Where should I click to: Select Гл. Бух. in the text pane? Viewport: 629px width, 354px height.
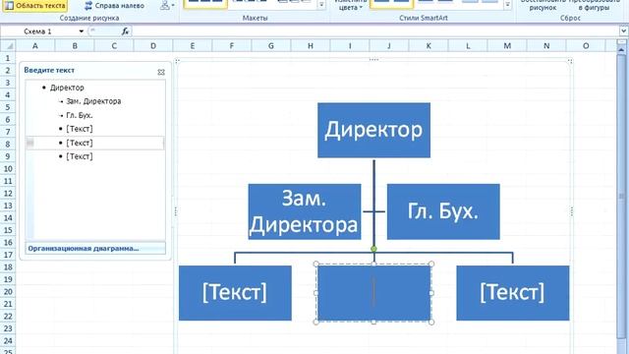tap(80, 115)
